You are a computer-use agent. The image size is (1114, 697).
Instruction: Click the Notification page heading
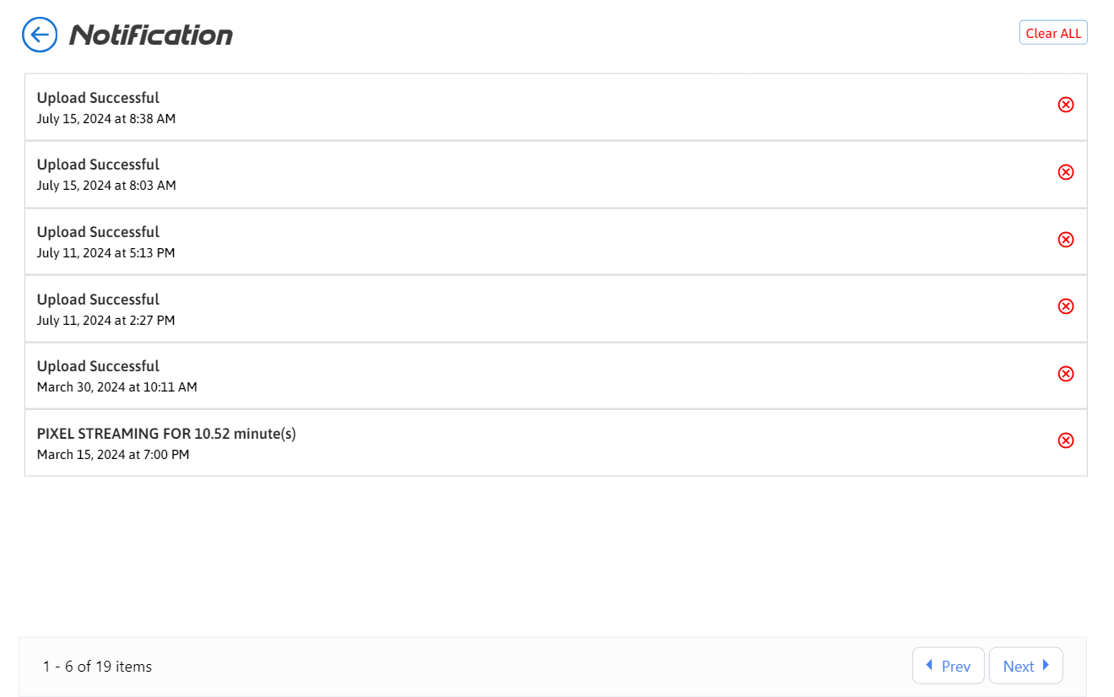tap(151, 35)
